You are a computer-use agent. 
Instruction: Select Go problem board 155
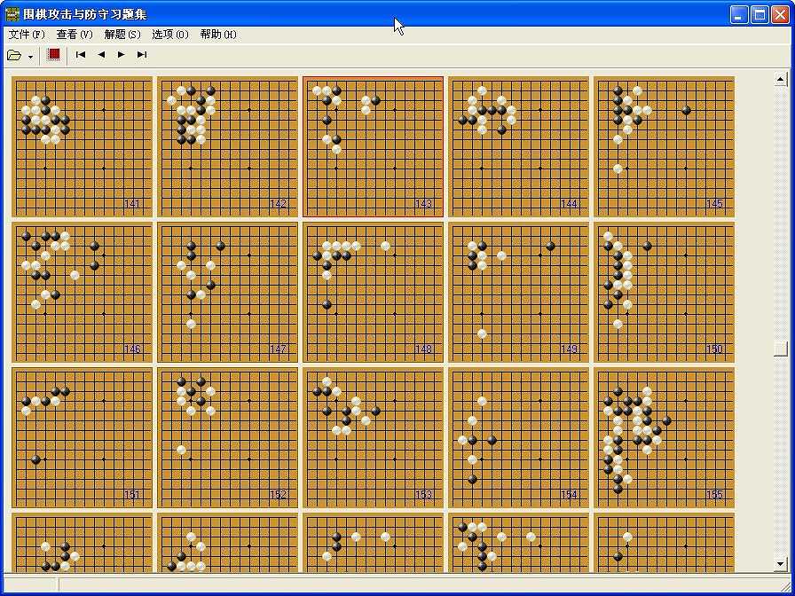665,438
